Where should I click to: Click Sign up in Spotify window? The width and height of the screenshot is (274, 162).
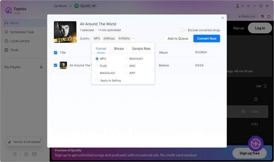tap(238, 28)
